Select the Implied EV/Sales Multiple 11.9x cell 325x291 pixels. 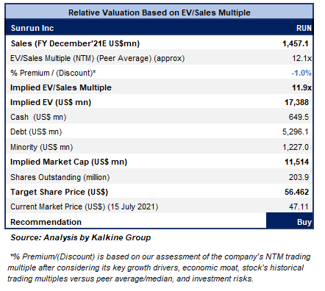pyautogui.click(x=301, y=87)
